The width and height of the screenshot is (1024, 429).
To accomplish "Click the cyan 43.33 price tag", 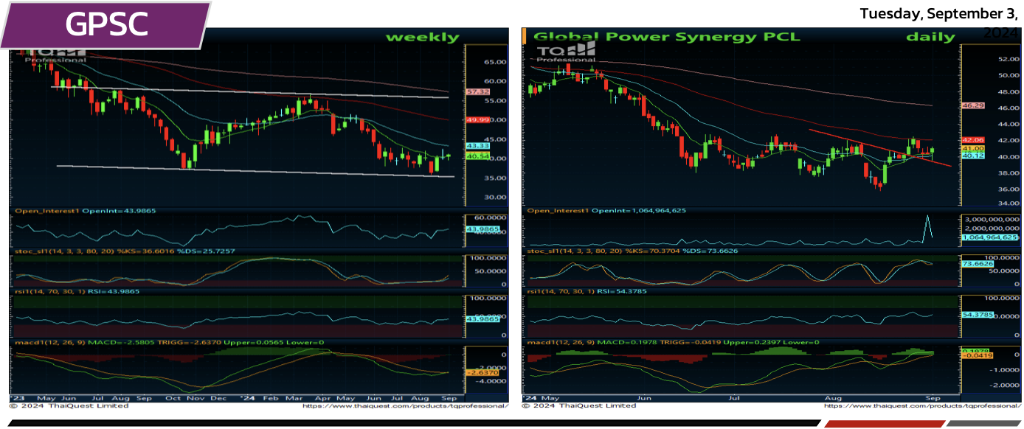I will 478,147.
